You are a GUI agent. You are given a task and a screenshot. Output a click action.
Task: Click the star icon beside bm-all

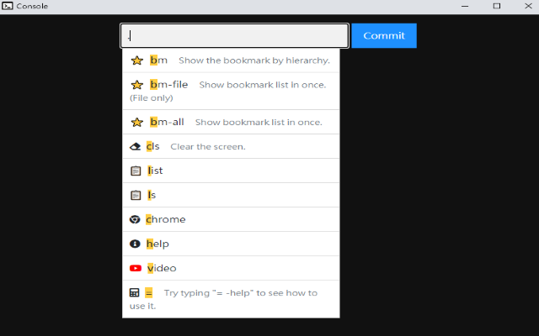point(136,122)
